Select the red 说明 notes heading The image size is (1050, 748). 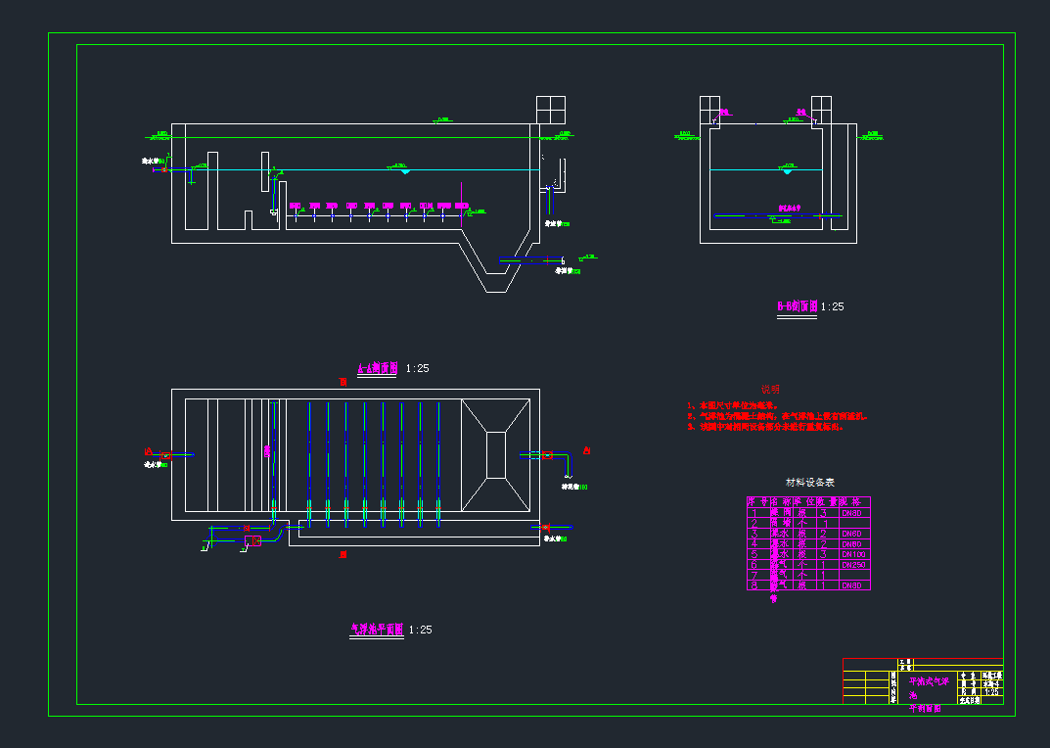(x=771, y=389)
